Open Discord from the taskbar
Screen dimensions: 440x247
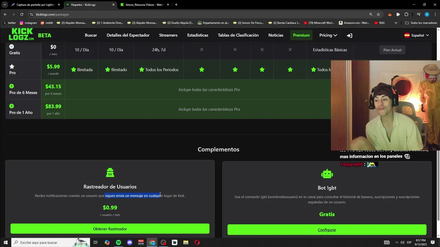(x=130, y=243)
